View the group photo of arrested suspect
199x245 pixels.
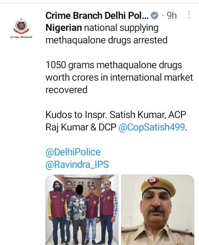tap(82, 210)
